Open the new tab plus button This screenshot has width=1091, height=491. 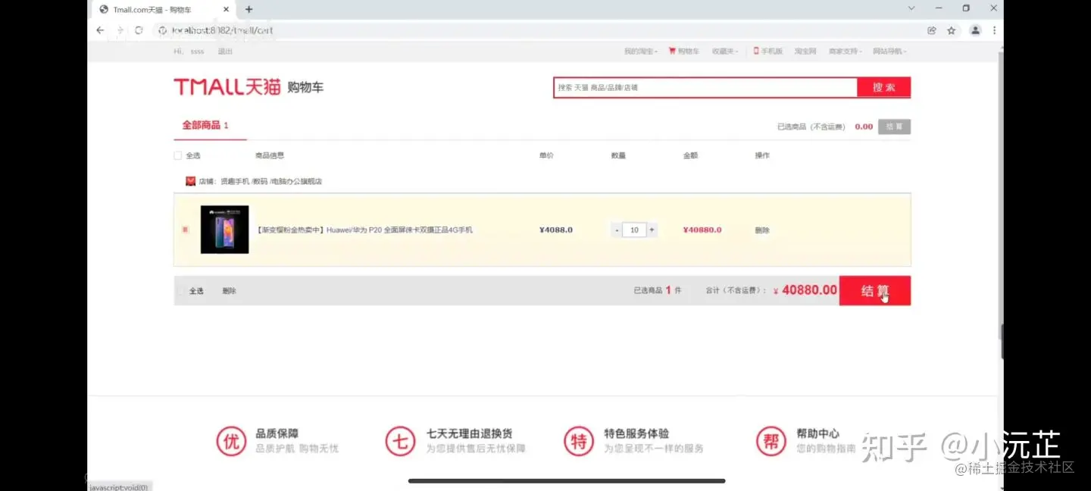(x=249, y=9)
